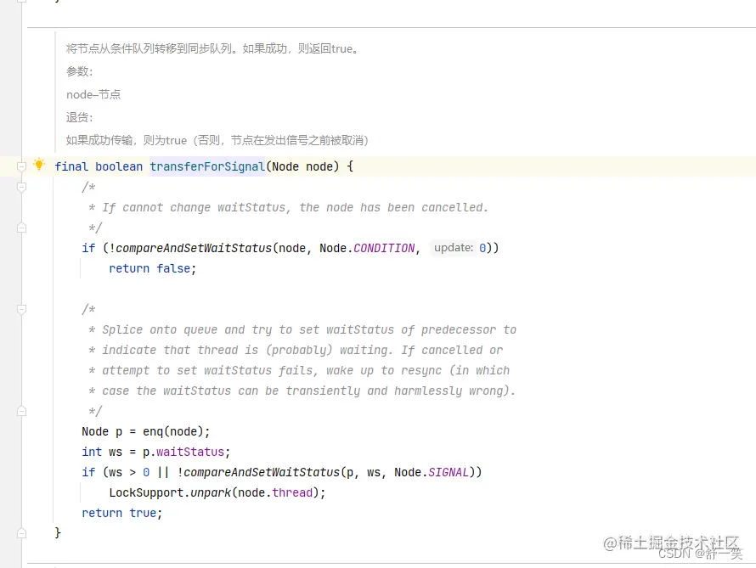Screen dimensions: 756x568
Task: Fold the first block comment at its opening marker
Action: coord(21,187)
